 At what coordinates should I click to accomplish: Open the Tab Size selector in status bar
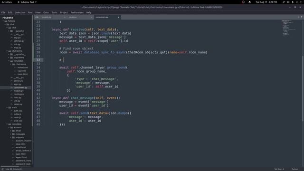point(279,169)
